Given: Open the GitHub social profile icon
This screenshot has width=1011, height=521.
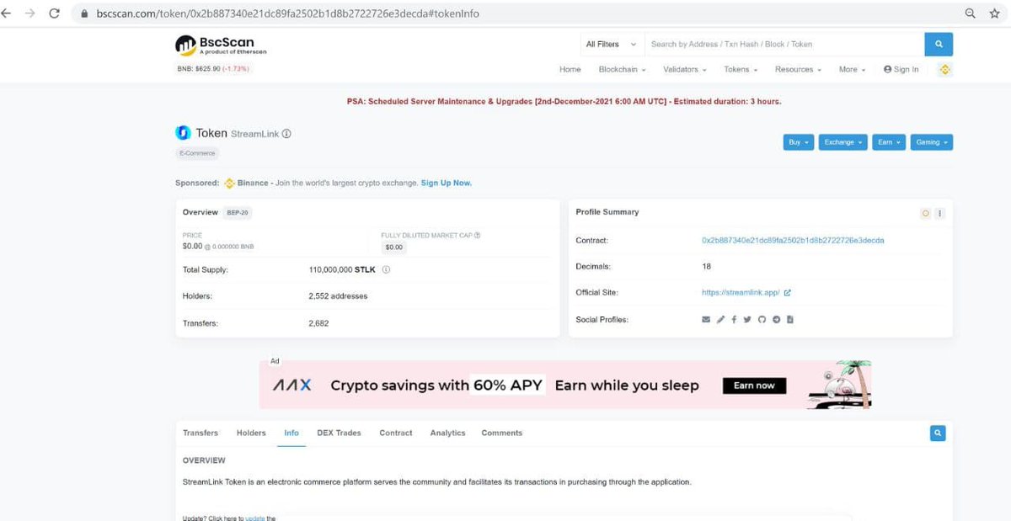Looking at the screenshot, I should (762, 320).
